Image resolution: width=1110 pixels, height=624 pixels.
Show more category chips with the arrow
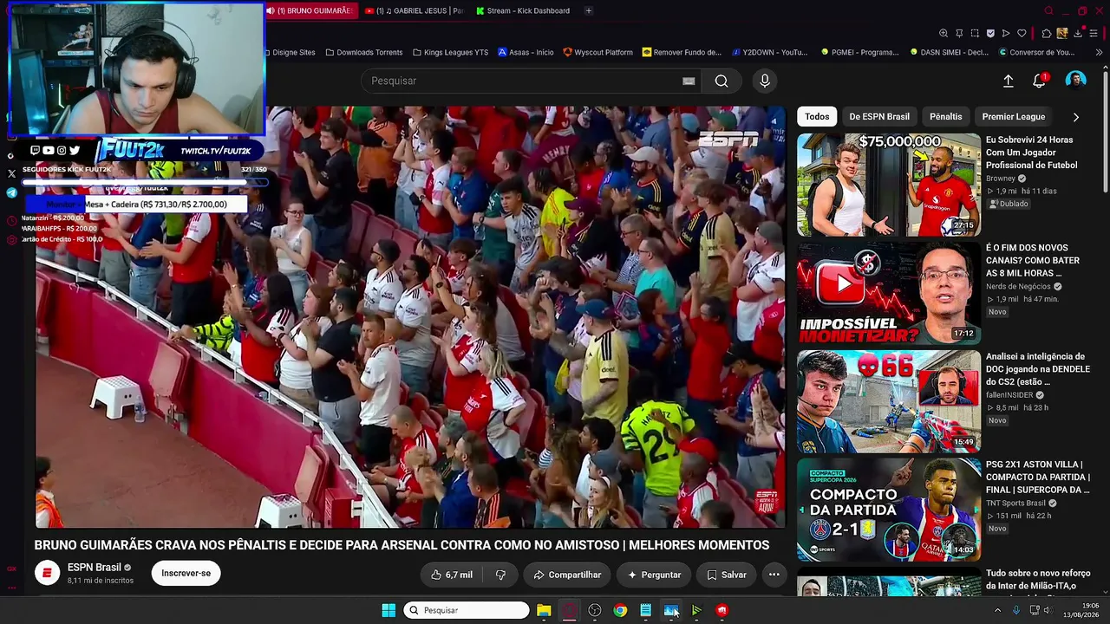[x=1075, y=117]
